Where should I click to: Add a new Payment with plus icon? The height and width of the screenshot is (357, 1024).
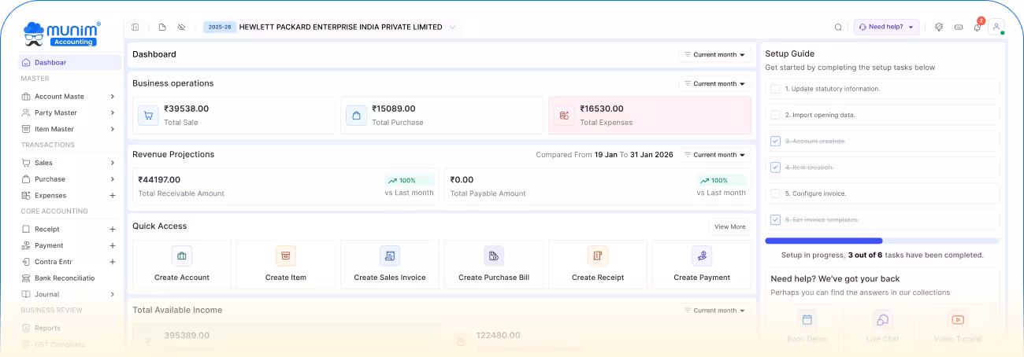[x=113, y=245]
